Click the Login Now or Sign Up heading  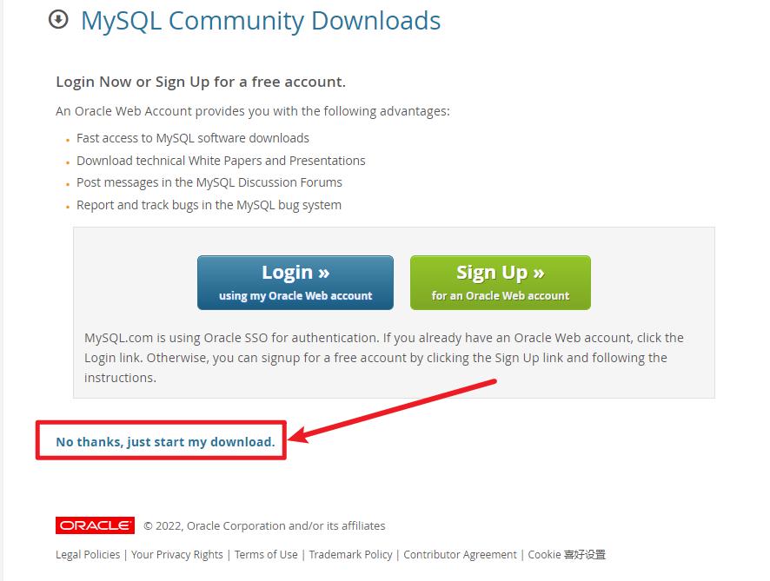pyautogui.click(x=201, y=82)
